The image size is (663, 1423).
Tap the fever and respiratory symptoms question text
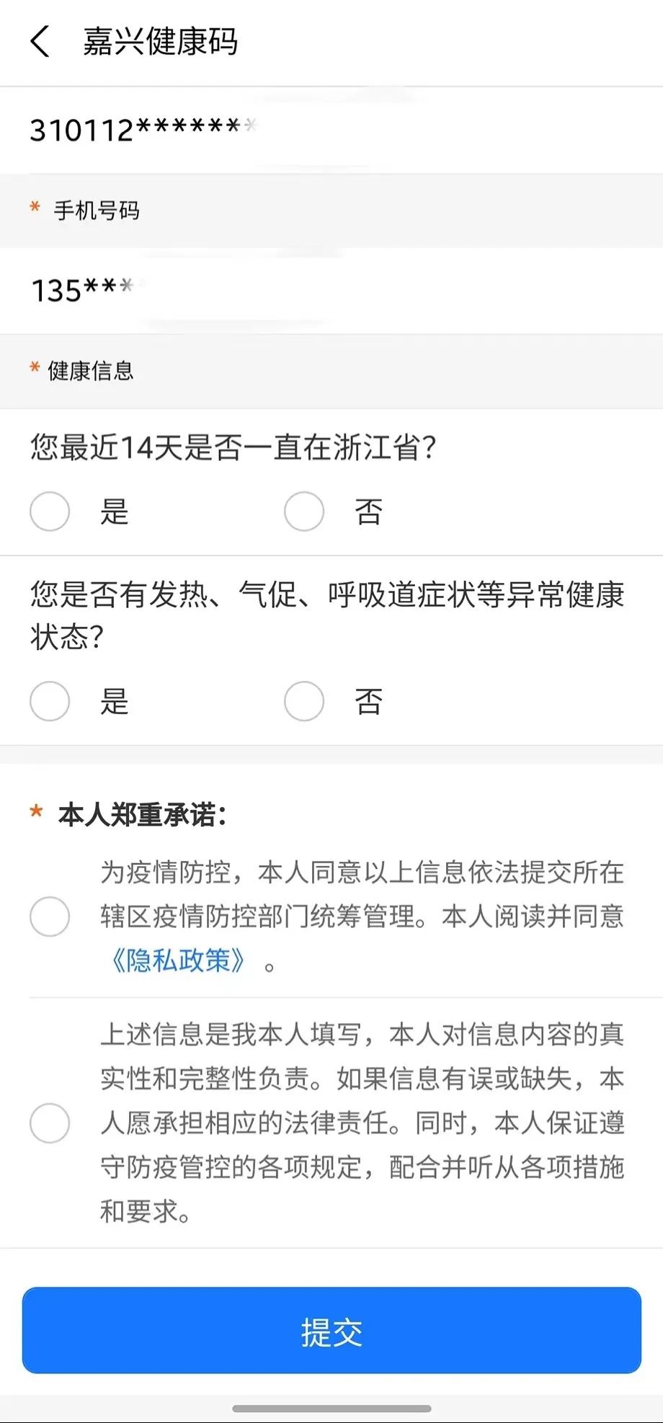point(326,615)
